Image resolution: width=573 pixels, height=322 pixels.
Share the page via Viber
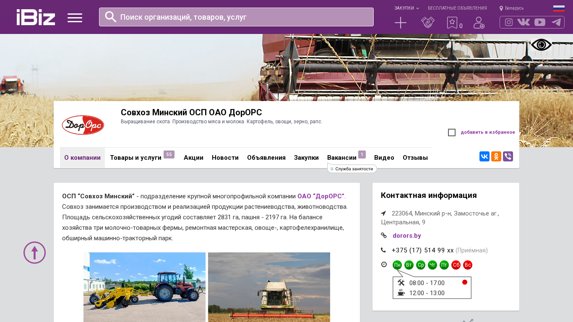[x=508, y=156]
